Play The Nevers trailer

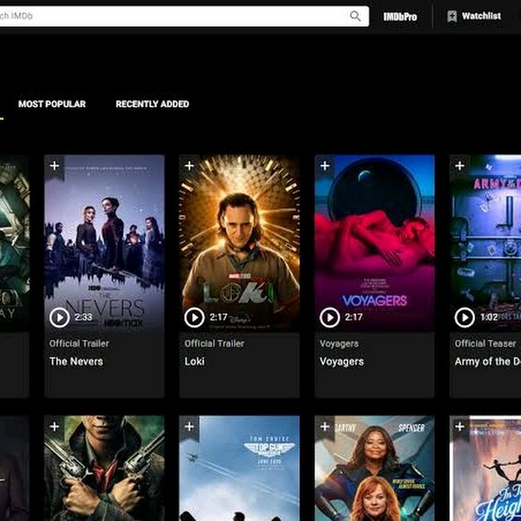pyautogui.click(x=60, y=318)
